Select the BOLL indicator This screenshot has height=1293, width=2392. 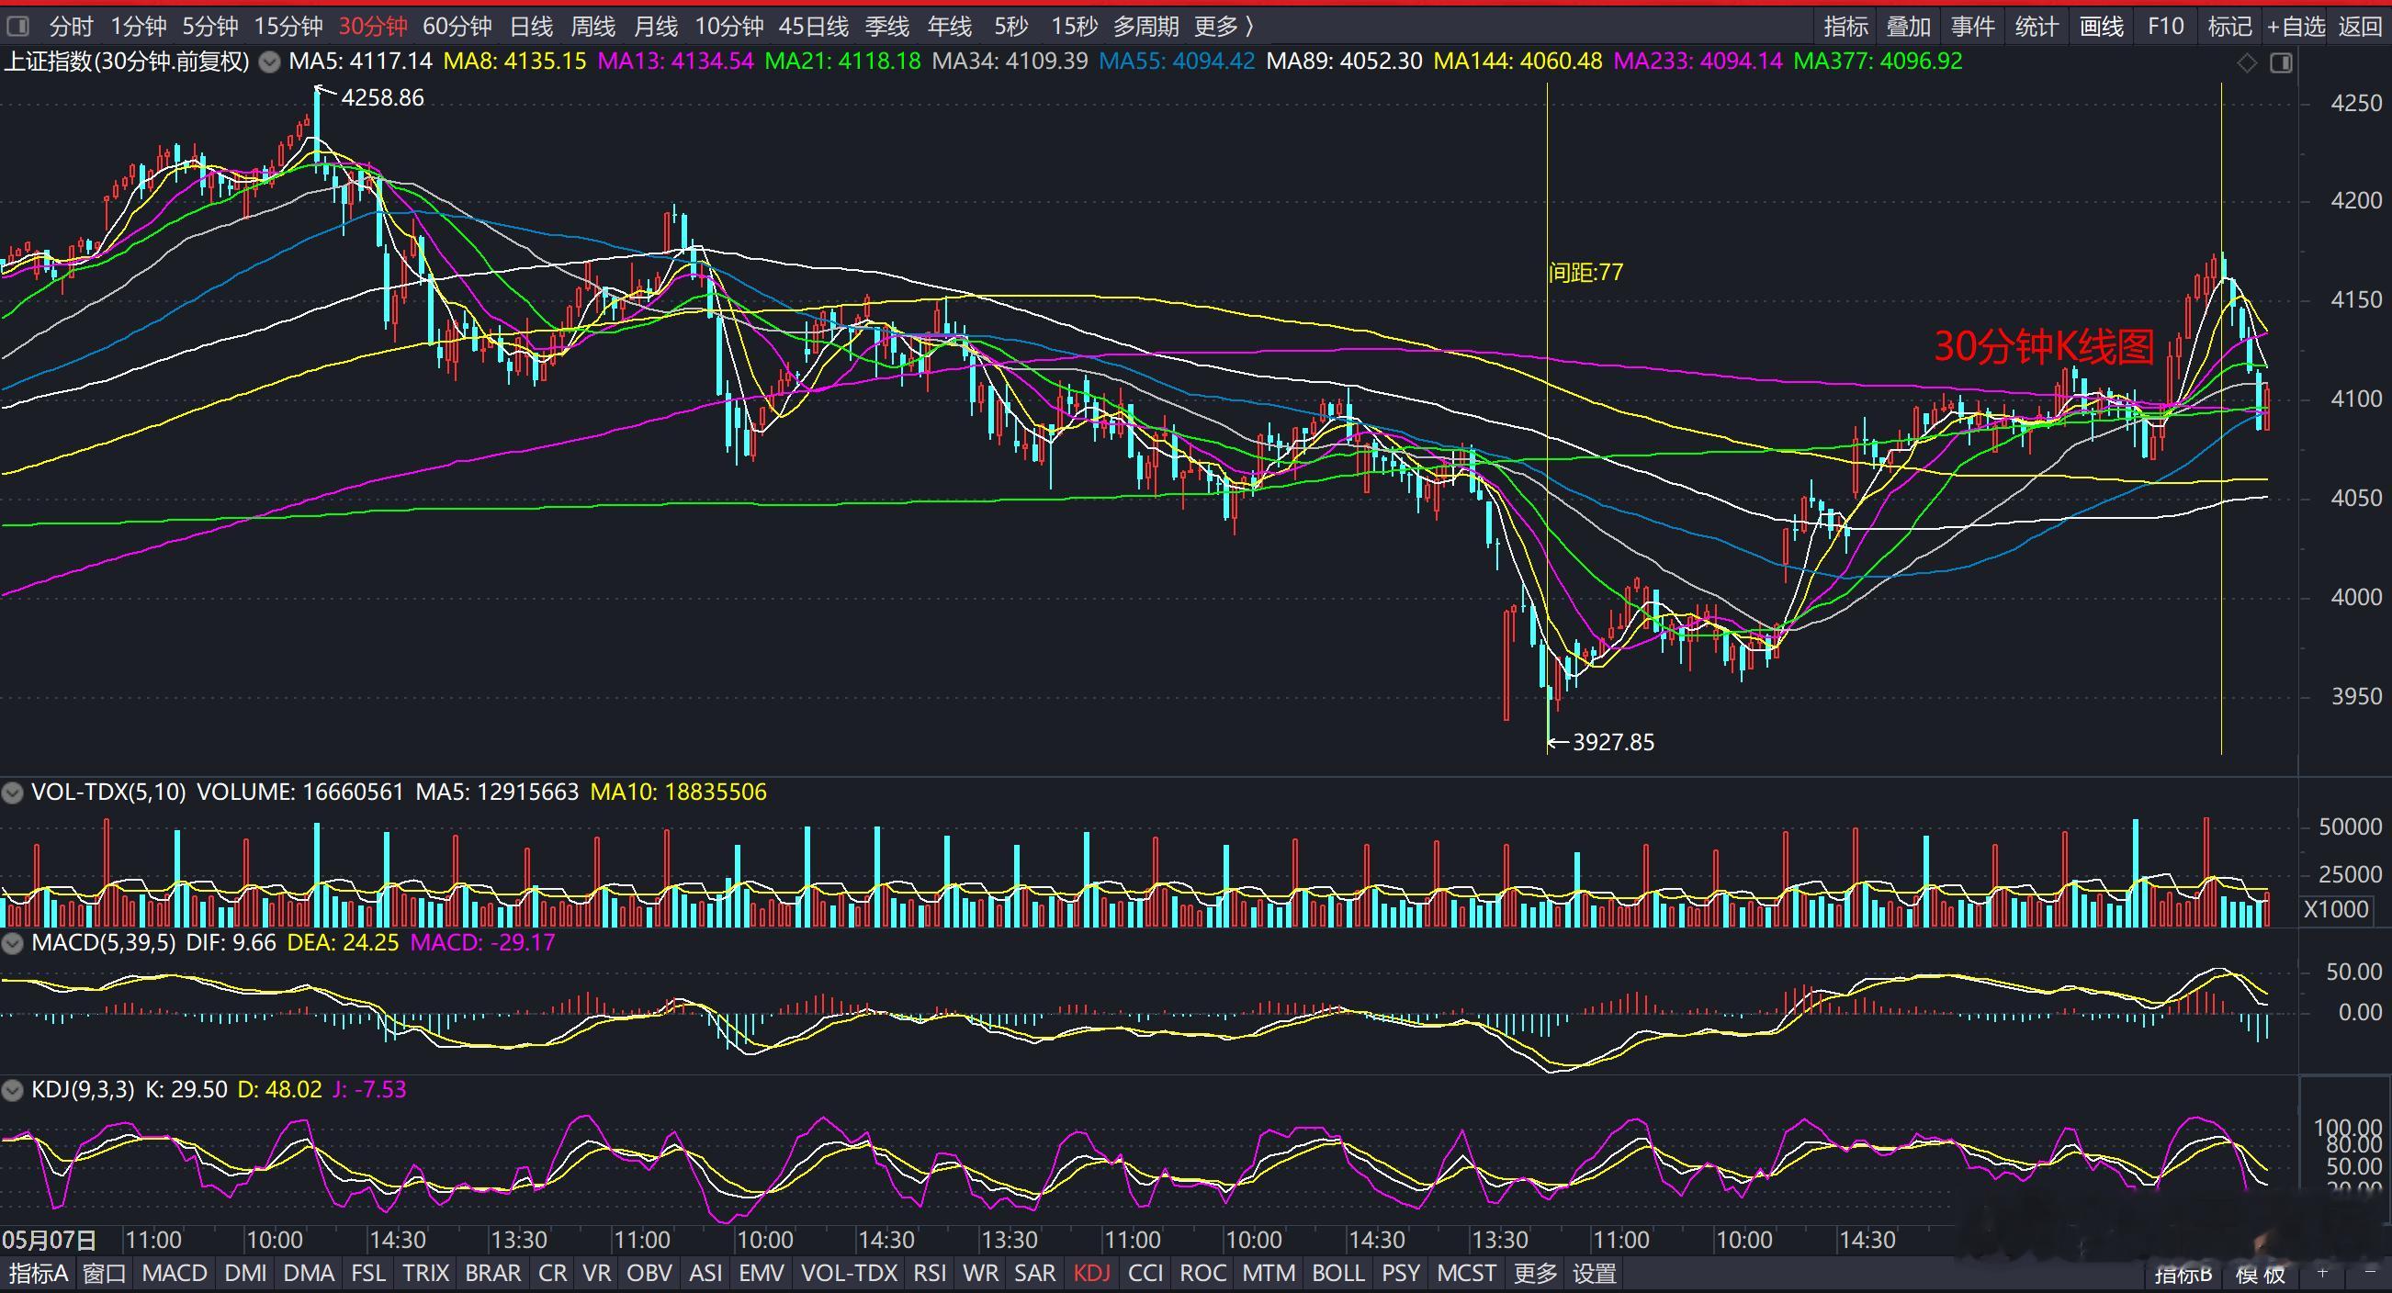point(1338,1273)
